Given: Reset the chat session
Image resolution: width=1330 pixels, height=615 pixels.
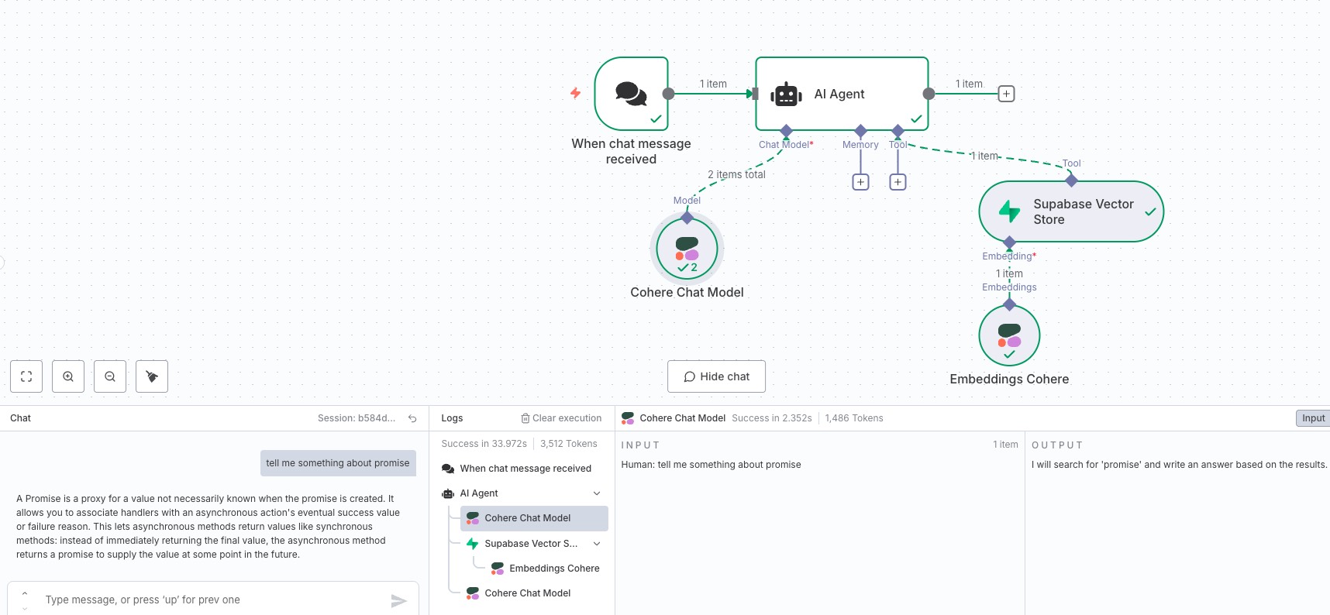Looking at the screenshot, I should coord(412,418).
